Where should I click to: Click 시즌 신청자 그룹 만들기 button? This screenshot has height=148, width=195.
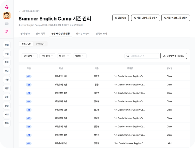coord(146,18)
